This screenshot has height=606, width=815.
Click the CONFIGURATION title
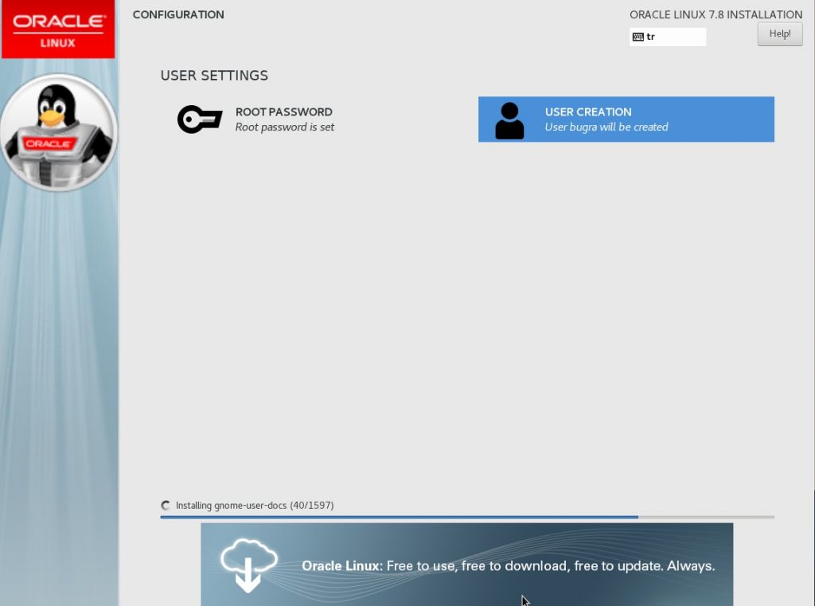pos(178,14)
